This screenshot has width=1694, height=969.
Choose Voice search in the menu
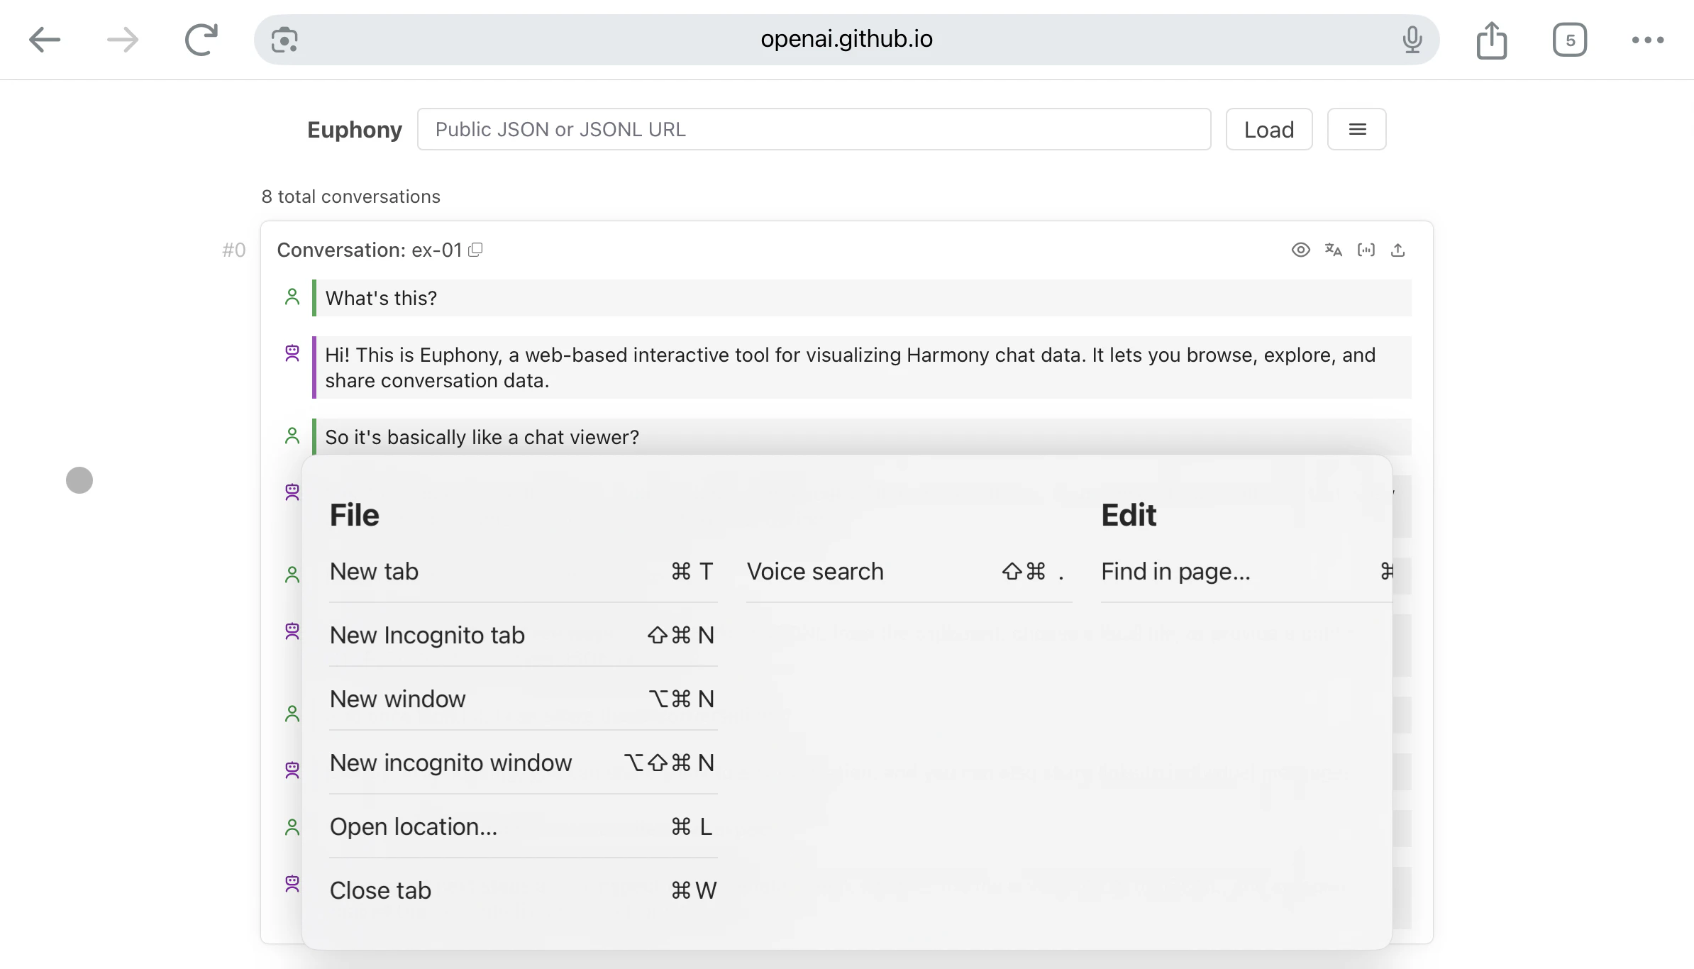pos(815,571)
